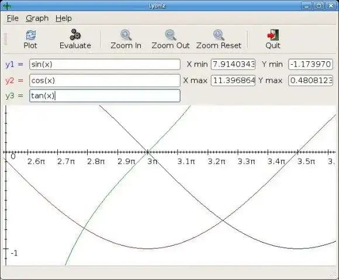Click the 3π label on the x-axis
The image size is (339, 280).
(153, 162)
